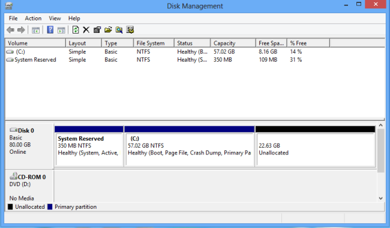Open the Action menu
The width and height of the screenshot is (390, 228).
coord(33,19)
